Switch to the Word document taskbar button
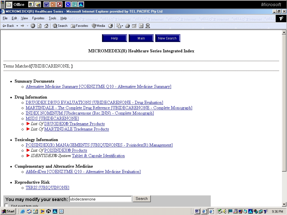 197,212
